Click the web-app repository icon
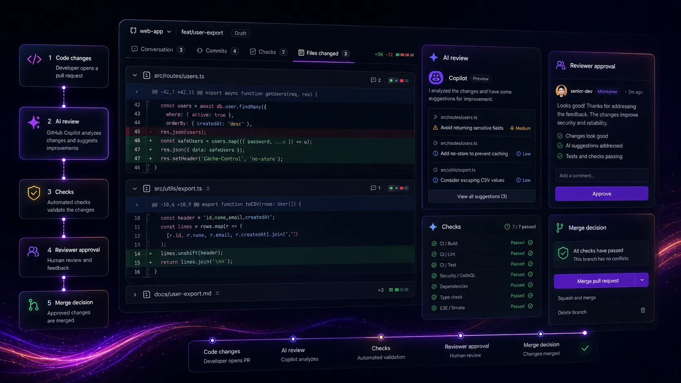Screen dimensions: 681x383 coord(133,31)
